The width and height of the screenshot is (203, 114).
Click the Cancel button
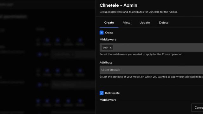(x=197, y=108)
